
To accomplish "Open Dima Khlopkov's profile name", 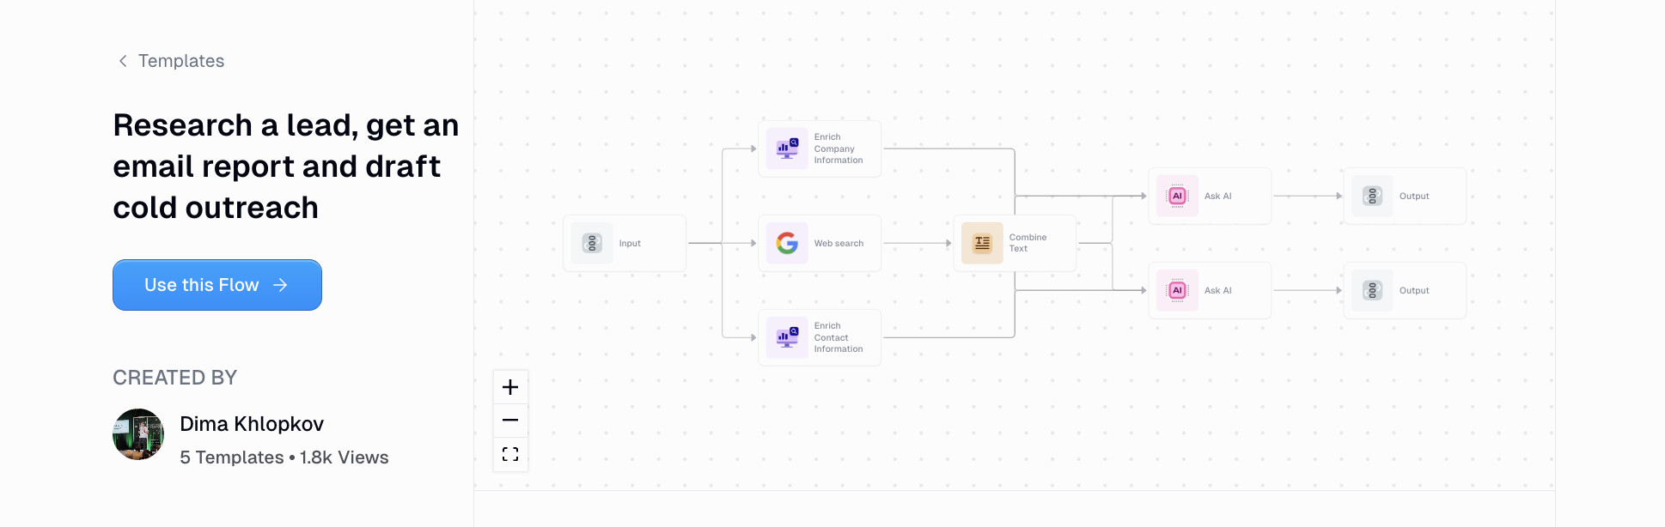I will [x=252, y=424].
